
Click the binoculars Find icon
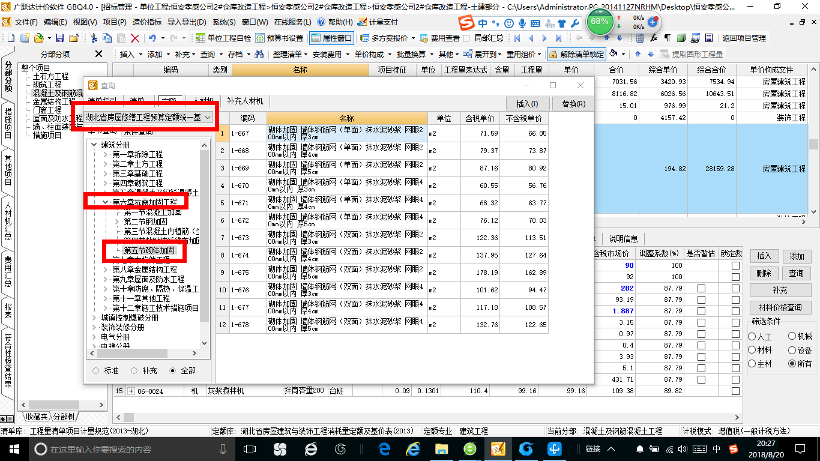(x=259, y=54)
